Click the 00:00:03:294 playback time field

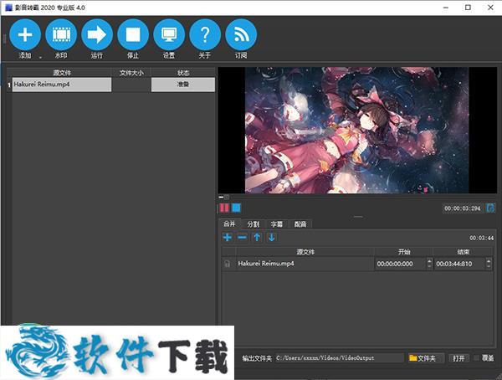point(463,208)
